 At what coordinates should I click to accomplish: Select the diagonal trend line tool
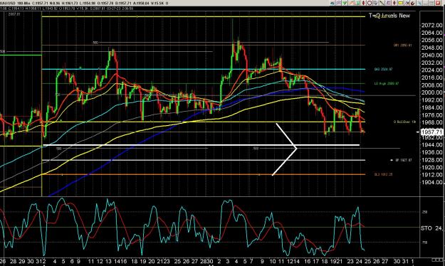(x=382, y=3)
